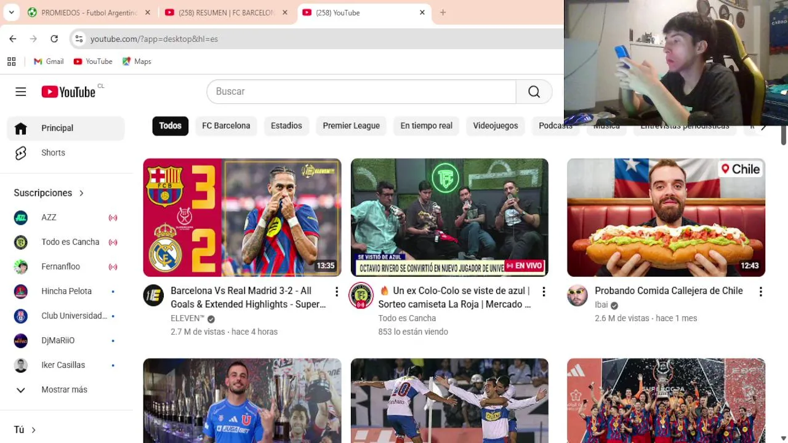Open the Todo es Cancha live stream thumbnail
This screenshot has height=443, width=788.
(x=449, y=218)
